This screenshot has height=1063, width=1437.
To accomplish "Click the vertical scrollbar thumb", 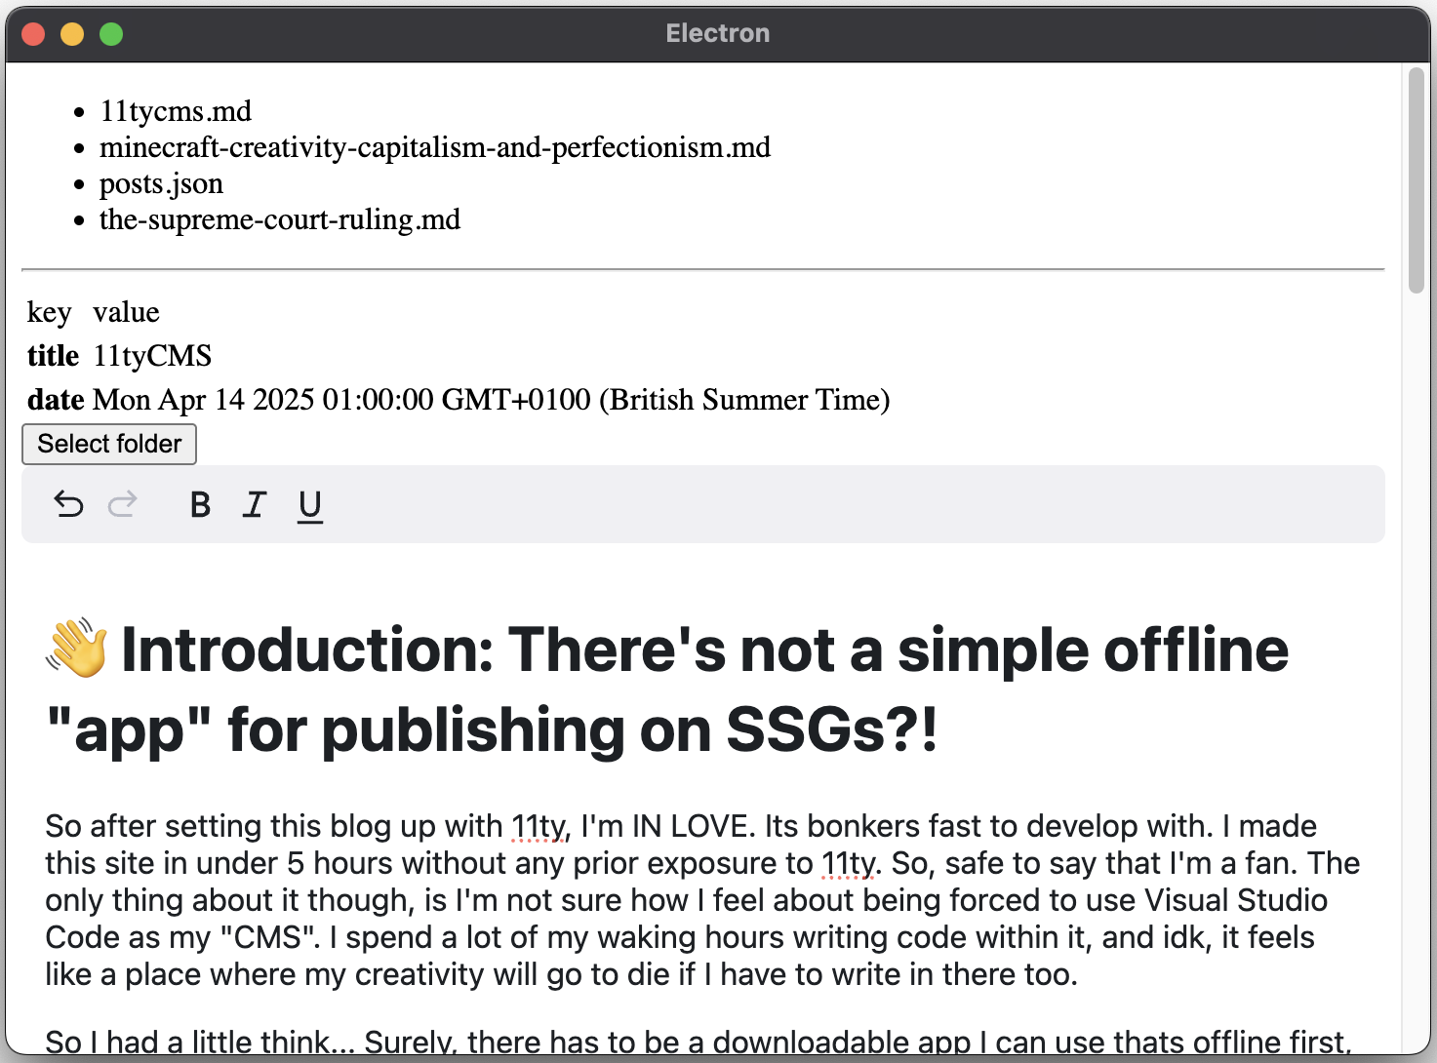I will click(x=1417, y=180).
